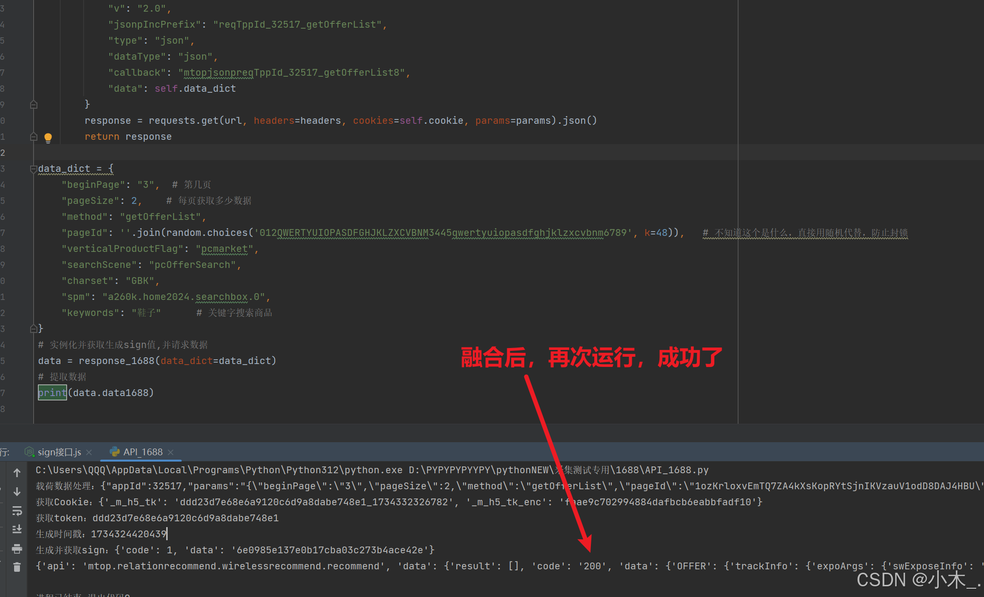The width and height of the screenshot is (984, 597).
Task: Toggle soft-wrap for console output
Action: coord(17,511)
